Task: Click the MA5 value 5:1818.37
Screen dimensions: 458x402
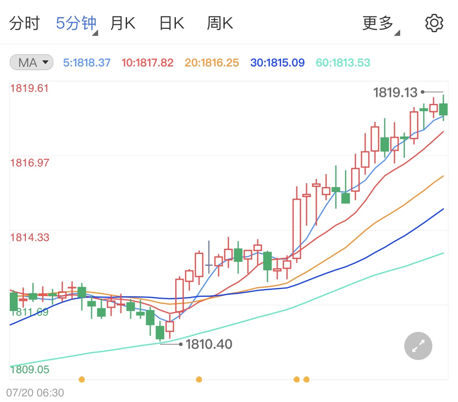Action: 87,63
